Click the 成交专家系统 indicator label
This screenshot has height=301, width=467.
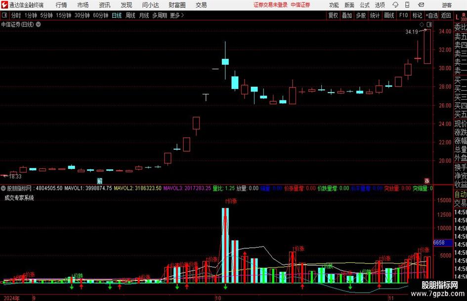click(19, 198)
